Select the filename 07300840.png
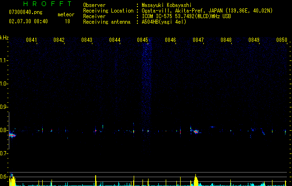 pos(26,13)
